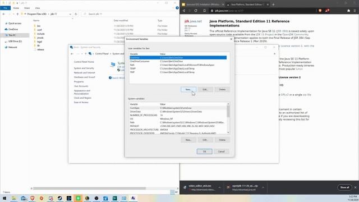
Task: Select the DriverData system variable row
Action: (178, 112)
